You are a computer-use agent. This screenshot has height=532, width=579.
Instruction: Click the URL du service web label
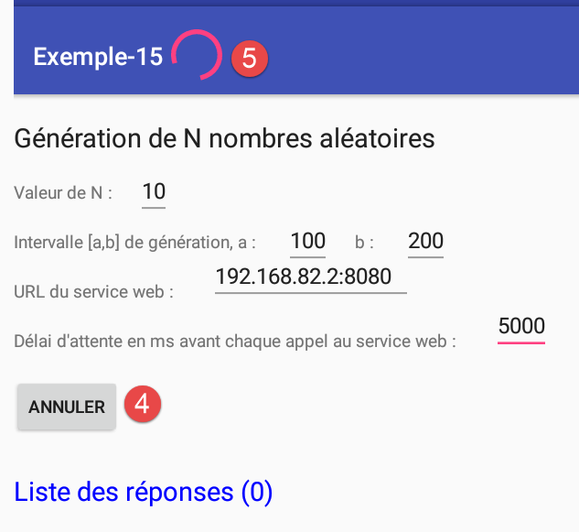(x=94, y=292)
